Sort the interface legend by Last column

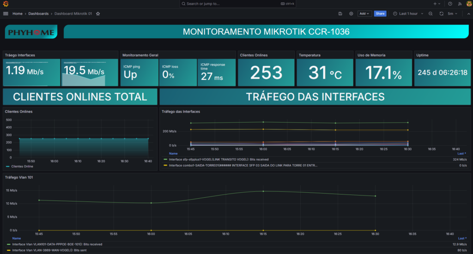[461, 154]
